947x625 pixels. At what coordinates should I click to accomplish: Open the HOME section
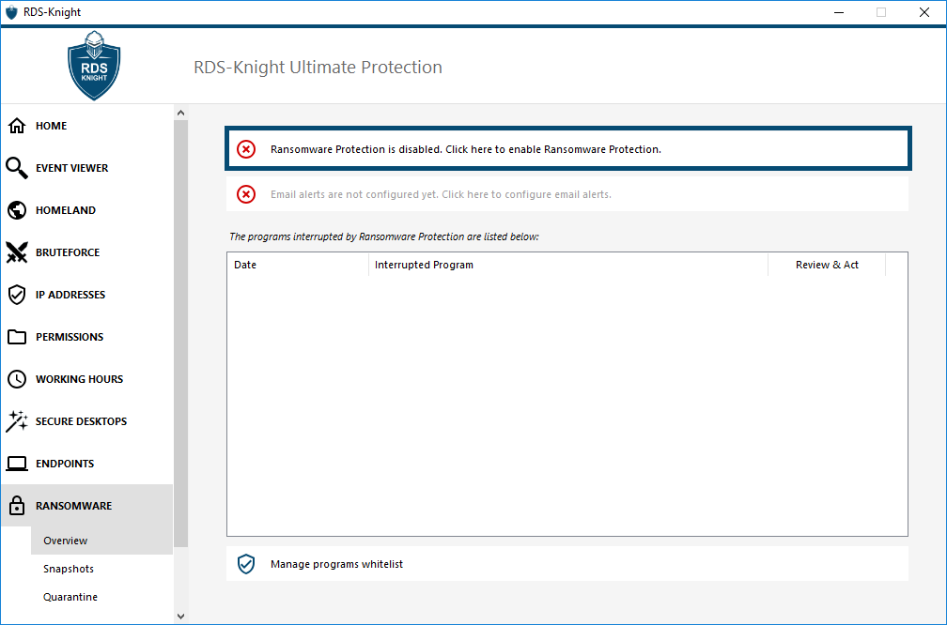87,126
